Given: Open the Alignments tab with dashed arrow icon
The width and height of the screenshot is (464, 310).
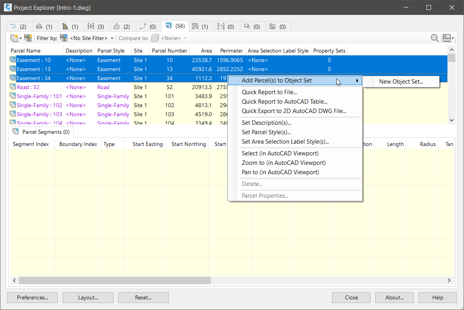Looking at the screenshot, I should [x=18, y=27].
